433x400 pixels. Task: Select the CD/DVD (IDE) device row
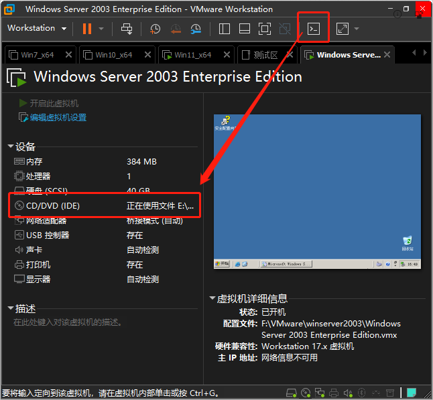[105, 205]
